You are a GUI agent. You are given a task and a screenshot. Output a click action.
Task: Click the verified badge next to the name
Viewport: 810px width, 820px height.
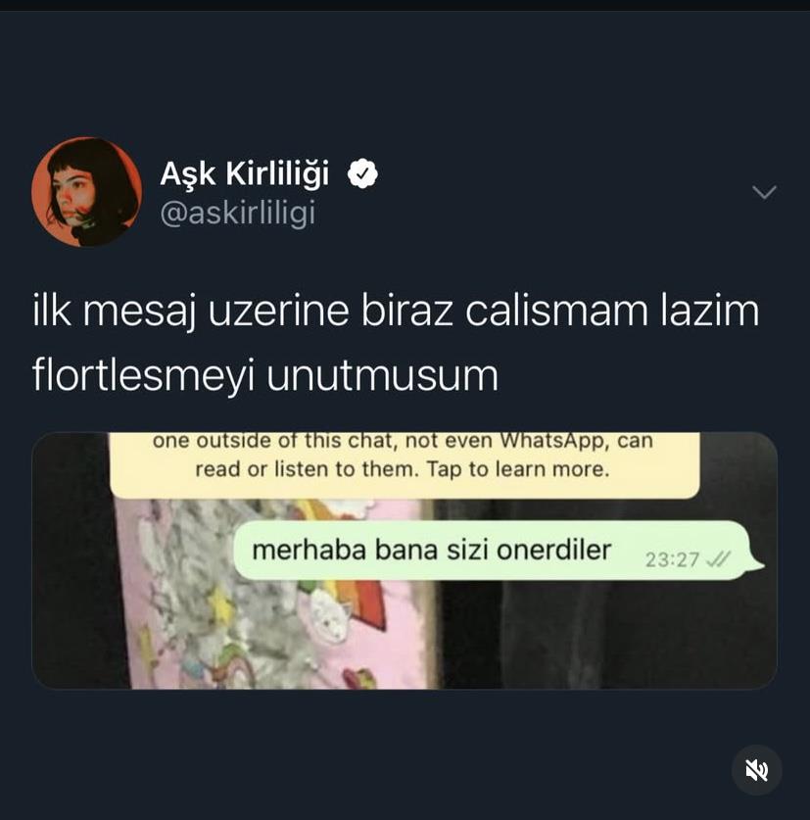pyautogui.click(x=362, y=173)
